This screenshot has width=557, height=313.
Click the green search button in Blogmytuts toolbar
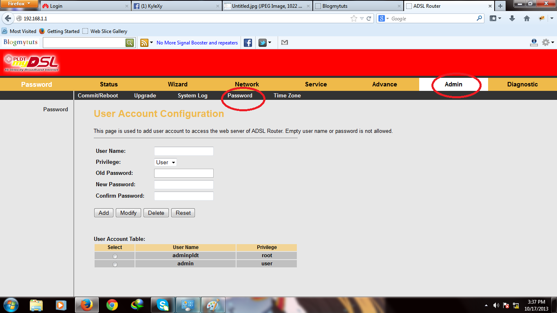130,42
